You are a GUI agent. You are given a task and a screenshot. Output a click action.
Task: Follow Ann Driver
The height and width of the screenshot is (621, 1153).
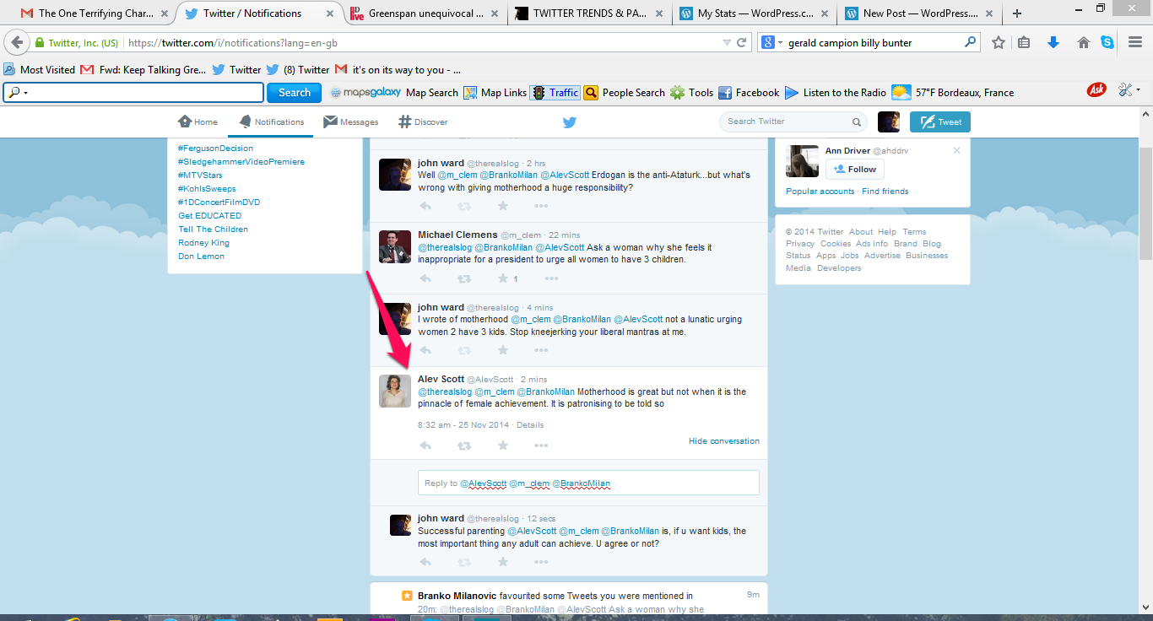pos(854,170)
